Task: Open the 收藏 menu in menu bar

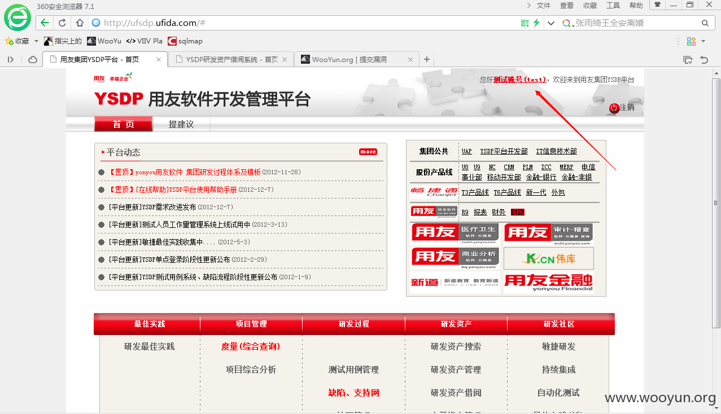Action: (x=590, y=5)
